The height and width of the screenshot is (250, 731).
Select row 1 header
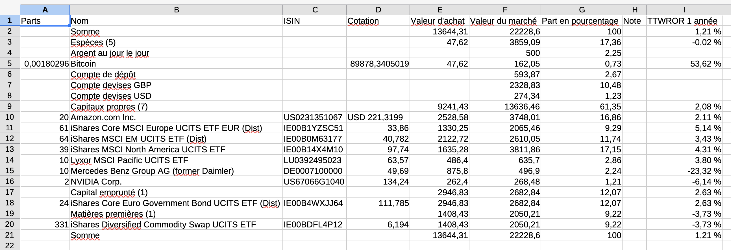click(10, 21)
